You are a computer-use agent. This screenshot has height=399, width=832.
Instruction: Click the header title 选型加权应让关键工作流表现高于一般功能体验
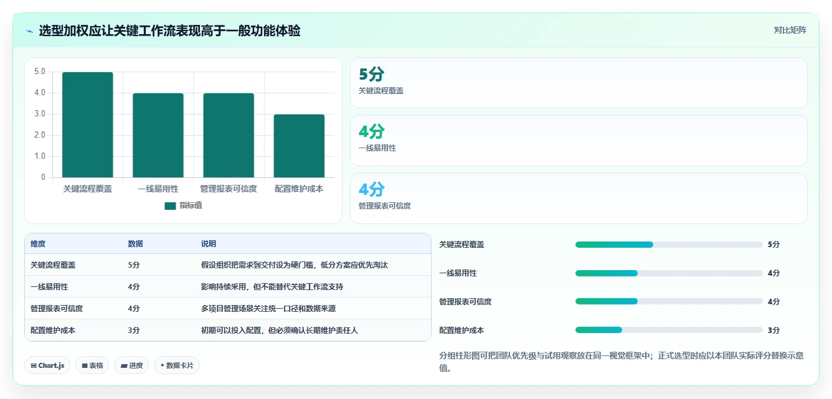[x=169, y=31]
